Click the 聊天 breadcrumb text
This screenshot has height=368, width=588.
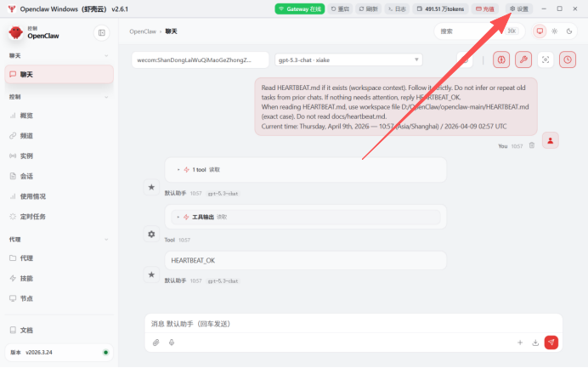click(x=171, y=31)
